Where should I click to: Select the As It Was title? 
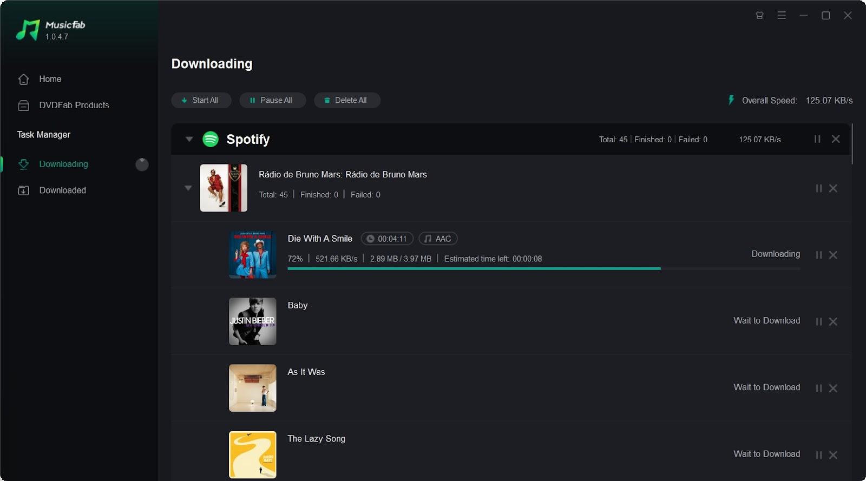click(306, 372)
